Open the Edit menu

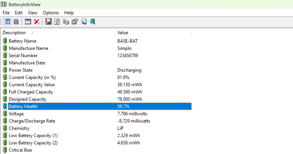[x=19, y=13]
